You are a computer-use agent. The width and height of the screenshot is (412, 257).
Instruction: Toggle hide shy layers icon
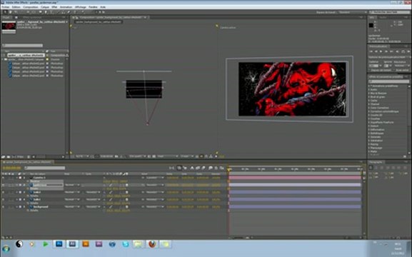tap(192, 168)
